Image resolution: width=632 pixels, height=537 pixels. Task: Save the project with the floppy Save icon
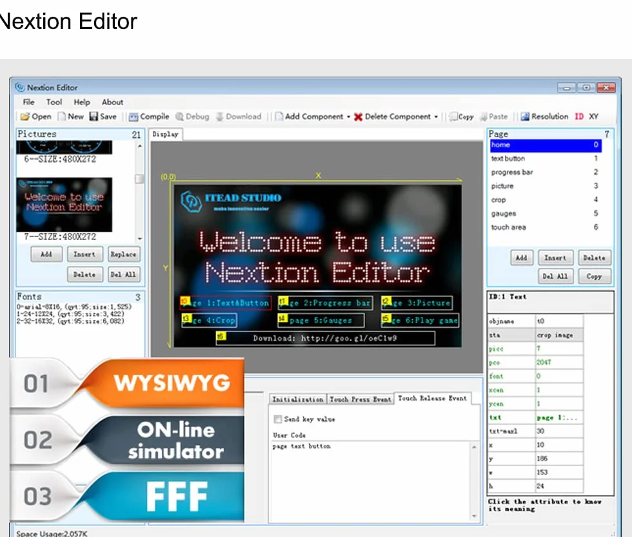click(94, 117)
